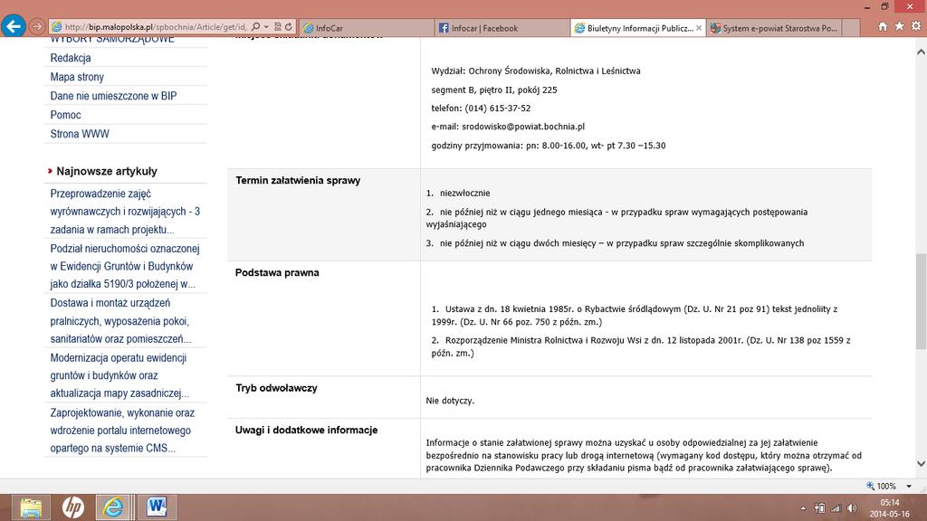Click the forward navigation arrow
The width and height of the screenshot is (927, 521).
[36, 26]
